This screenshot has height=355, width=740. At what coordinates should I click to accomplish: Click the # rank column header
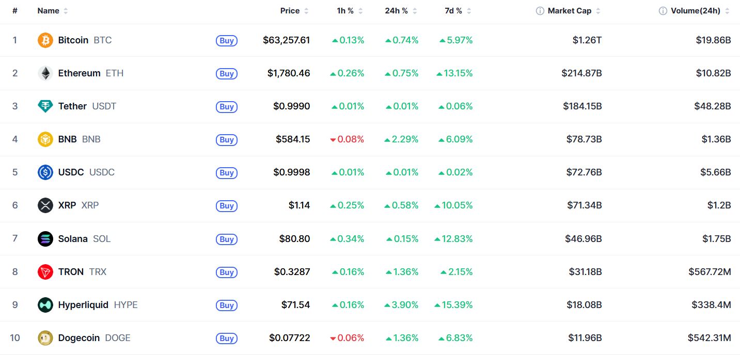click(x=15, y=11)
